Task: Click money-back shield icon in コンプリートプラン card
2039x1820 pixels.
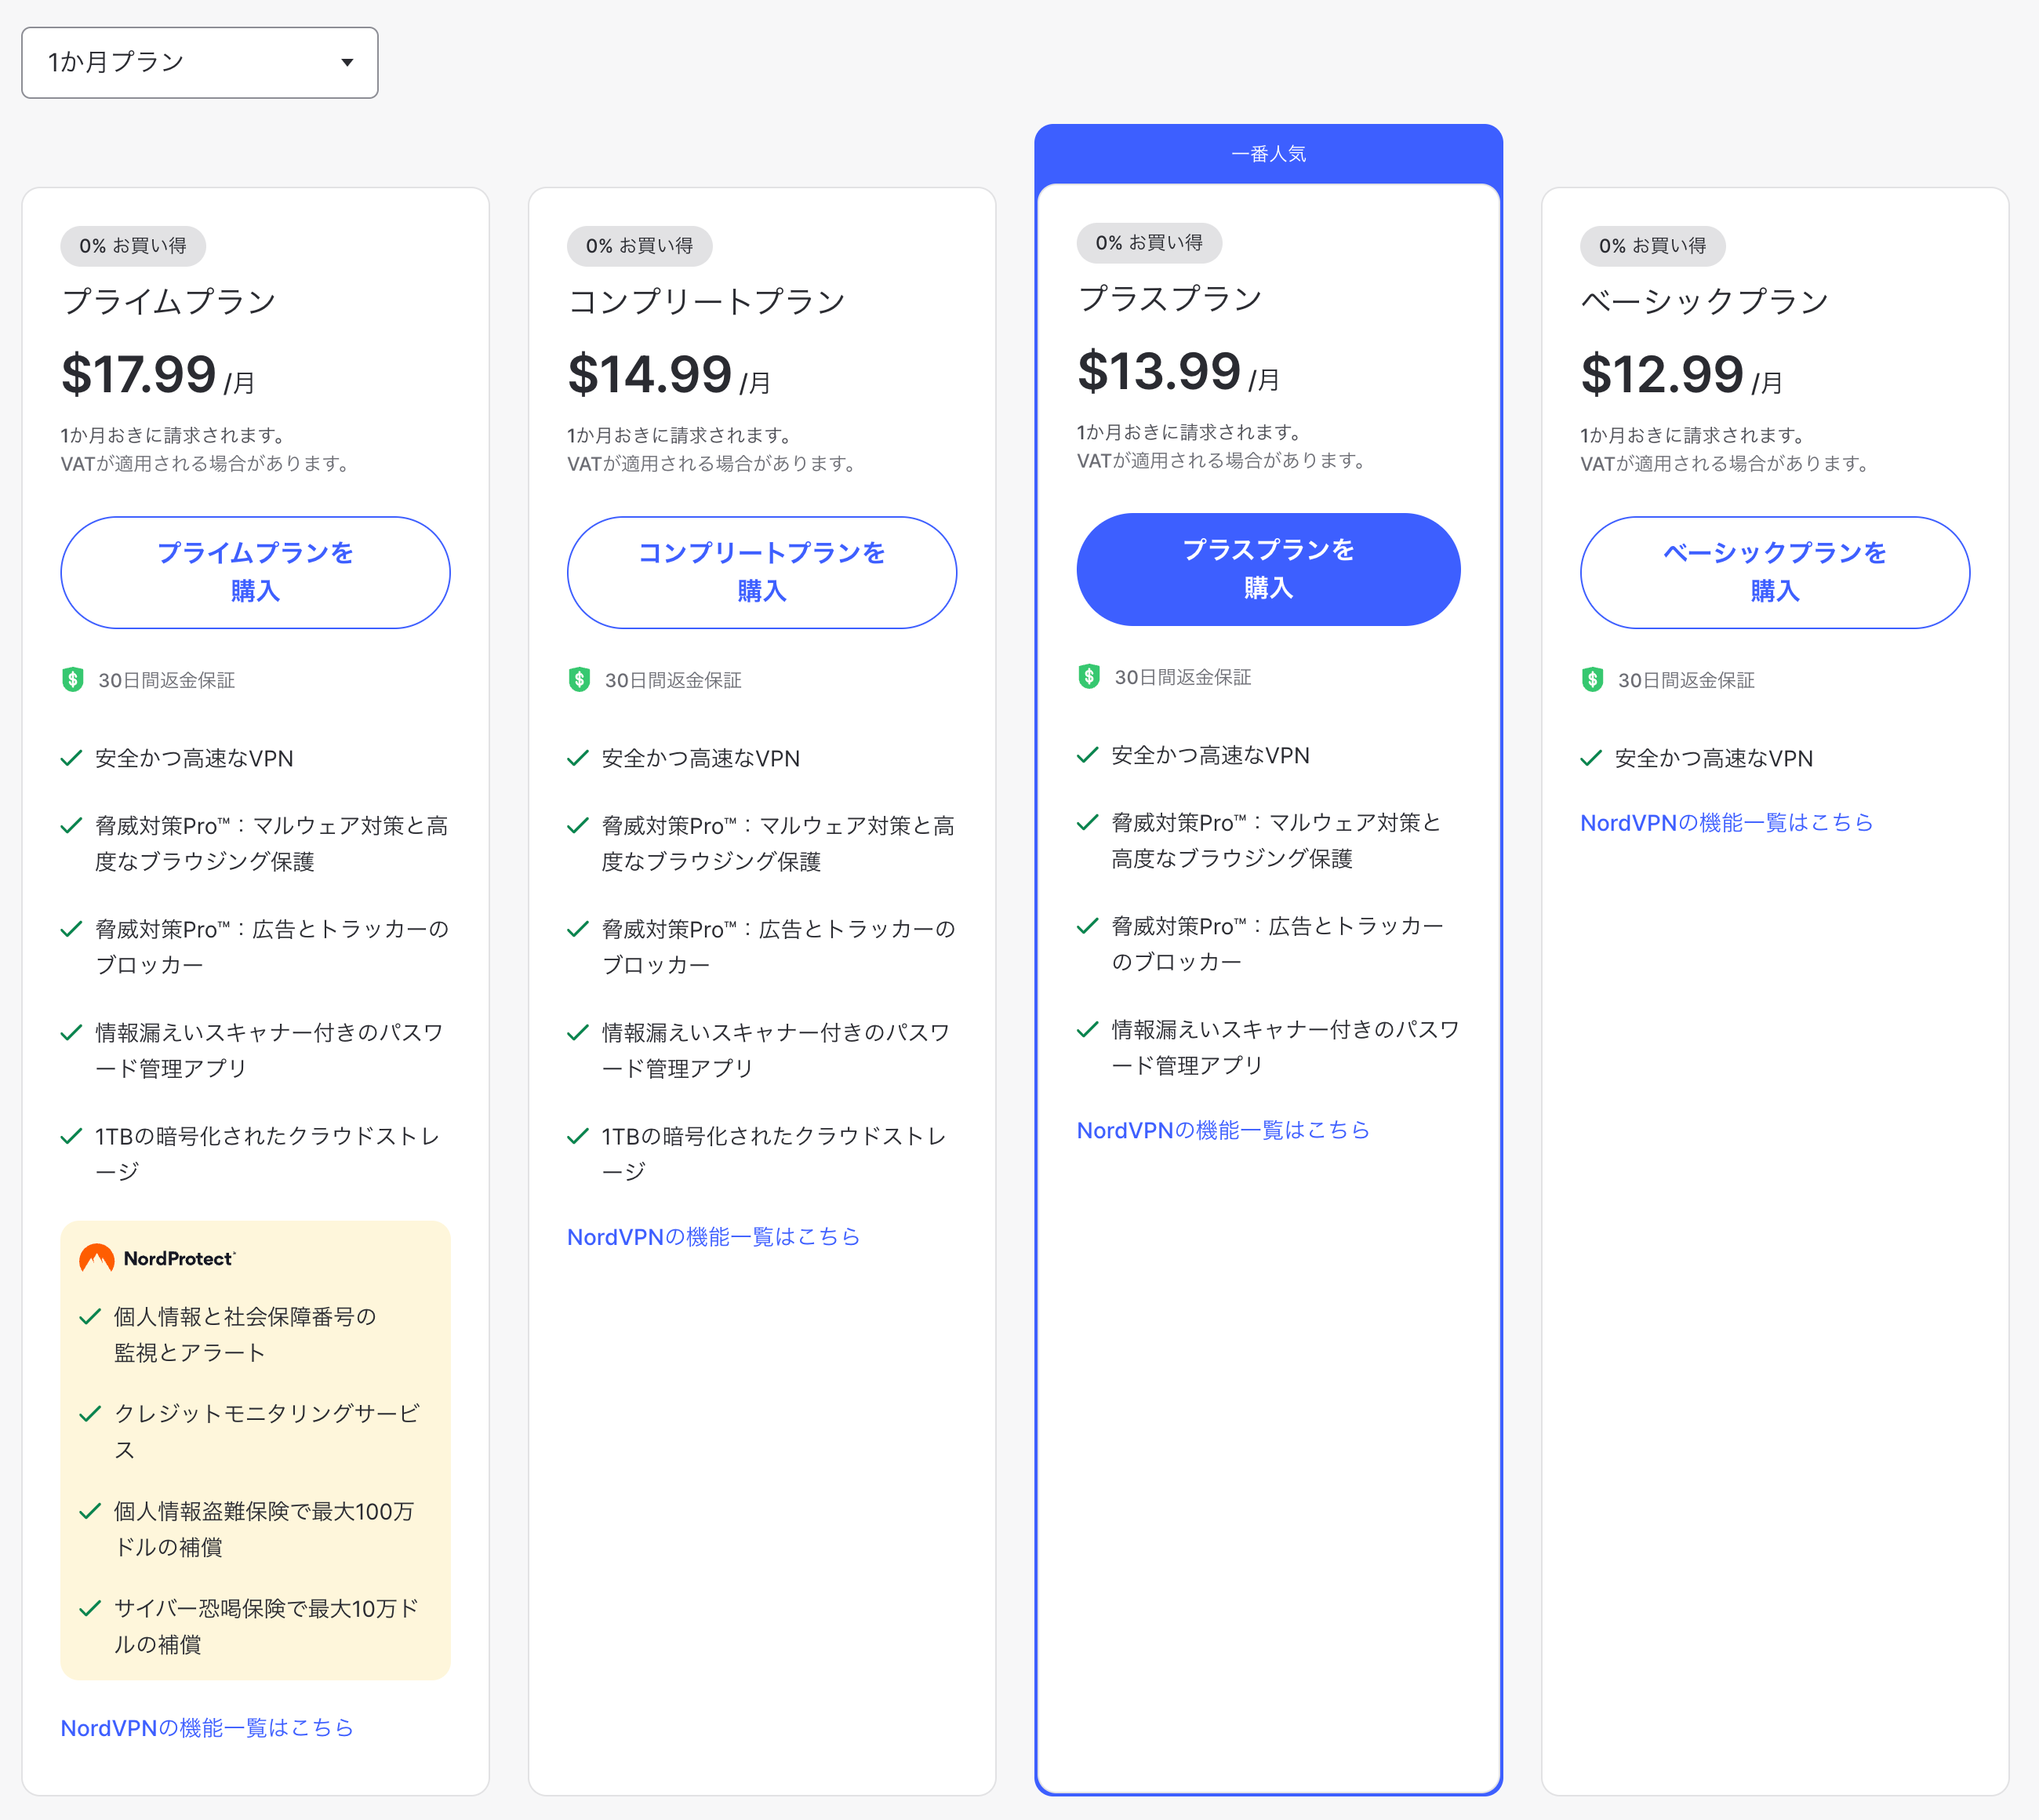Action: [580, 680]
